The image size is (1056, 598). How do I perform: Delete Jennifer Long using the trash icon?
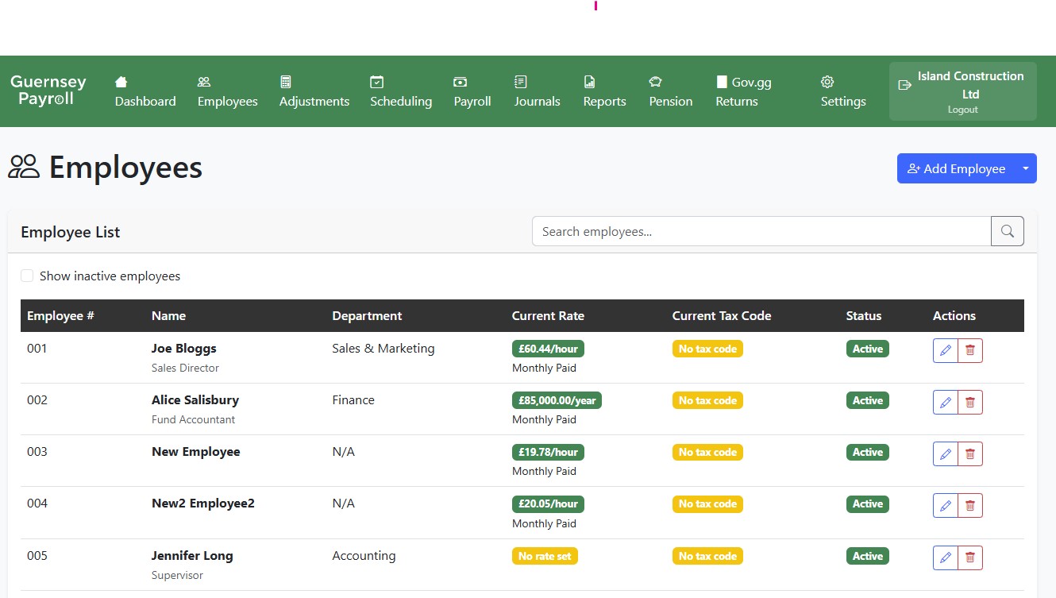tap(969, 557)
